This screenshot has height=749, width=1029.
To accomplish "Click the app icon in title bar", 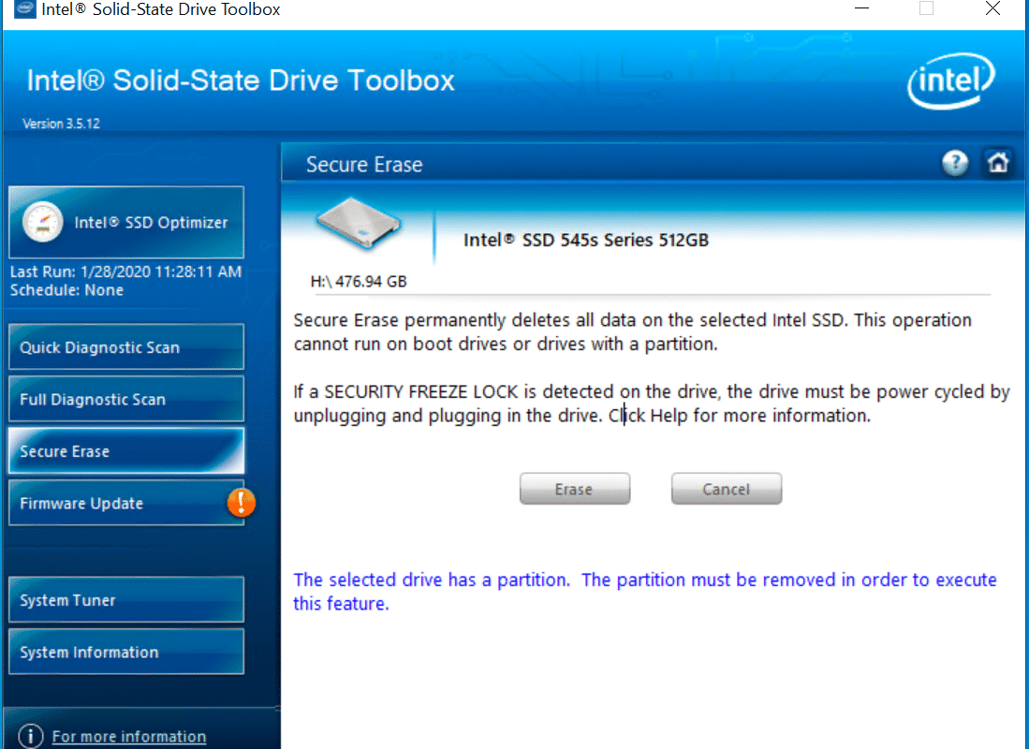I will pyautogui.click(x=25, y=9).
